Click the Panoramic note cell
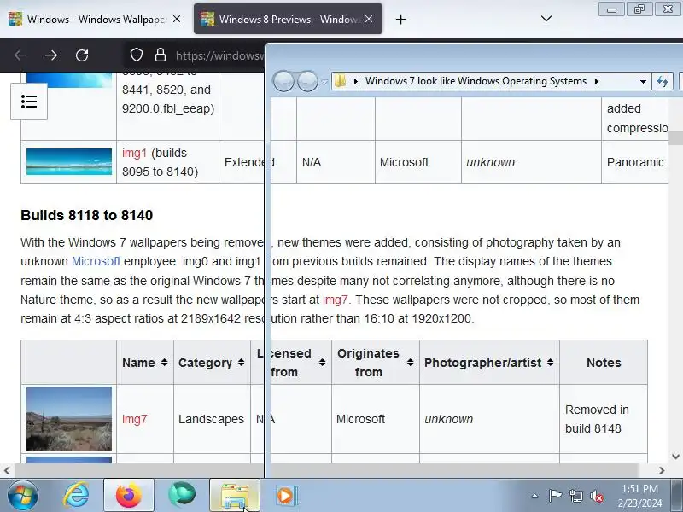The image size is (683, 512). coord(634,162)
